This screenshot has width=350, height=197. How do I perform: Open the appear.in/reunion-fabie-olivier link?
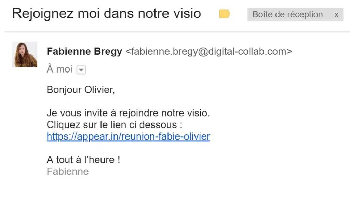[x=129, y=136]
